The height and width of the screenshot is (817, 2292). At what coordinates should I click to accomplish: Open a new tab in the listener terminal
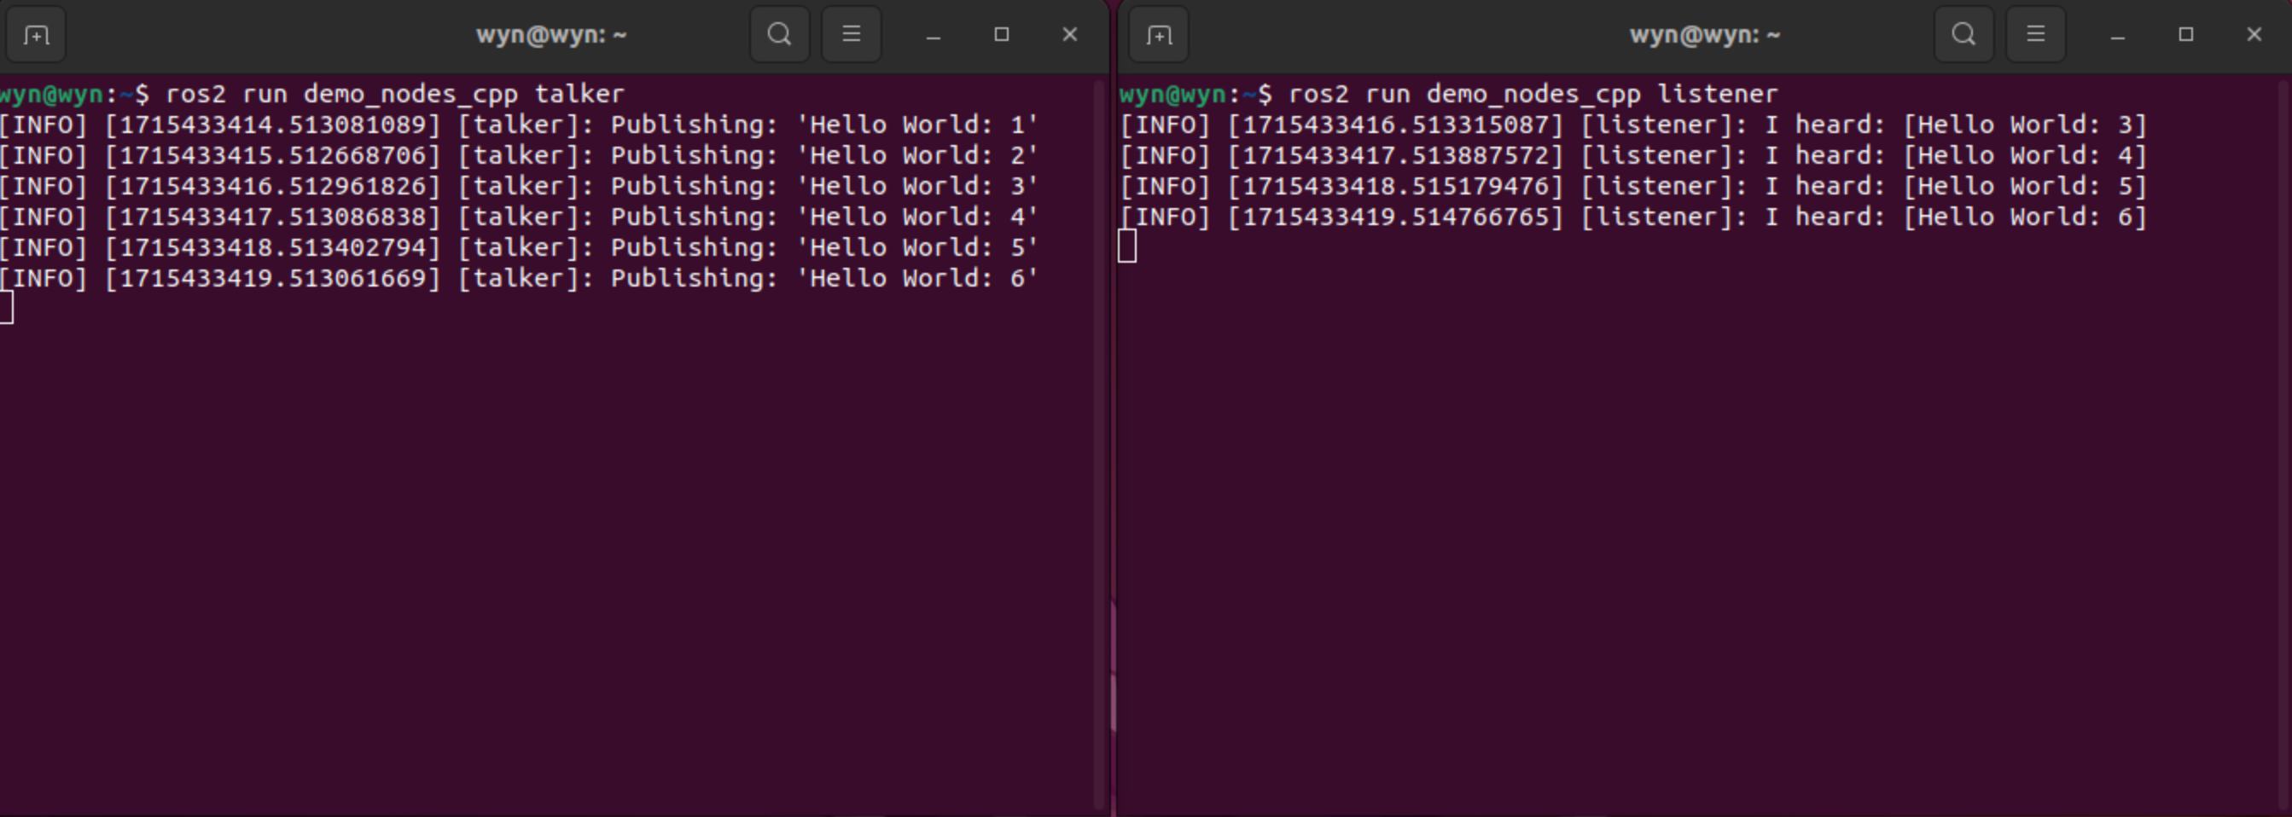click(x=1159, y=35)
